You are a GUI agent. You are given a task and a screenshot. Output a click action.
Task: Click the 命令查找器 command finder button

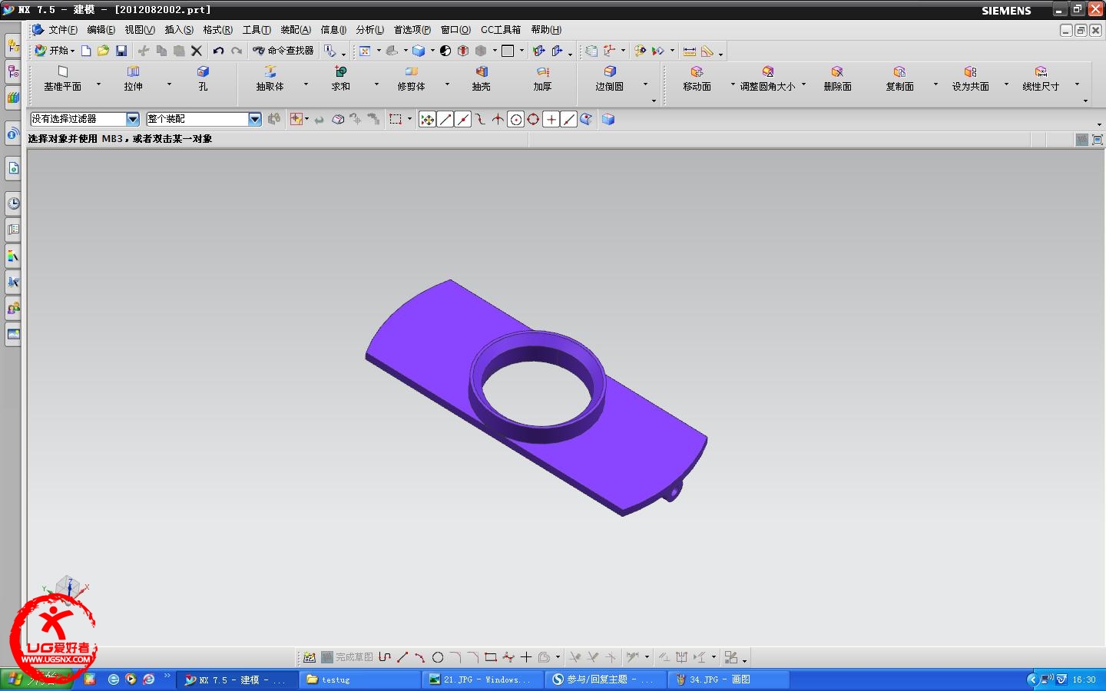[x=284, y=51]
